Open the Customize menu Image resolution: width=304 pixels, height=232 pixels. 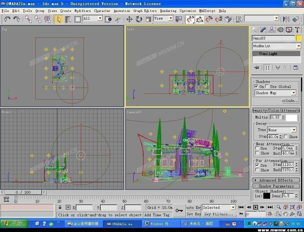click(x=188, y=11)
